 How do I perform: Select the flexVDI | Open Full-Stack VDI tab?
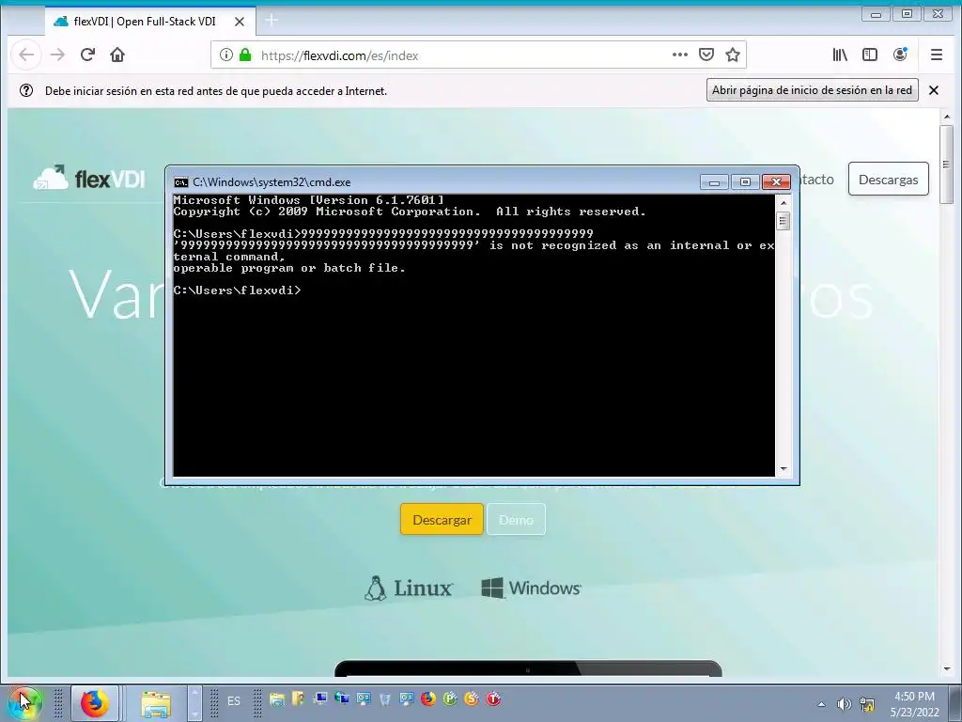[144, 22]
